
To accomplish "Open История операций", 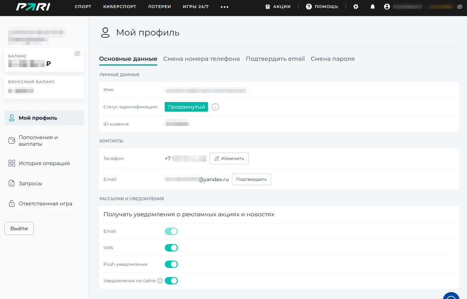I will 44,163.
